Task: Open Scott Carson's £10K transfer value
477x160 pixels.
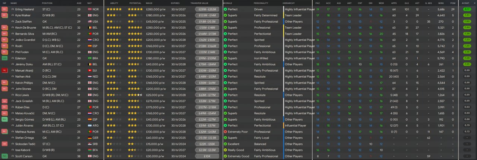Action: coord(207,156)
